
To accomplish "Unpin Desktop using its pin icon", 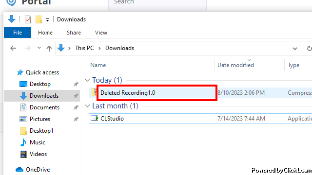I will click(x=76, y=84).
